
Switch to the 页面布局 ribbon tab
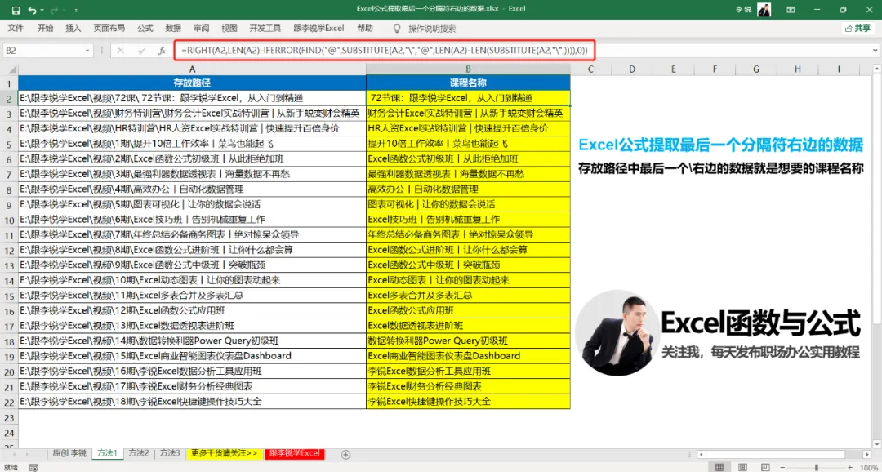click(x=109, y=28)
